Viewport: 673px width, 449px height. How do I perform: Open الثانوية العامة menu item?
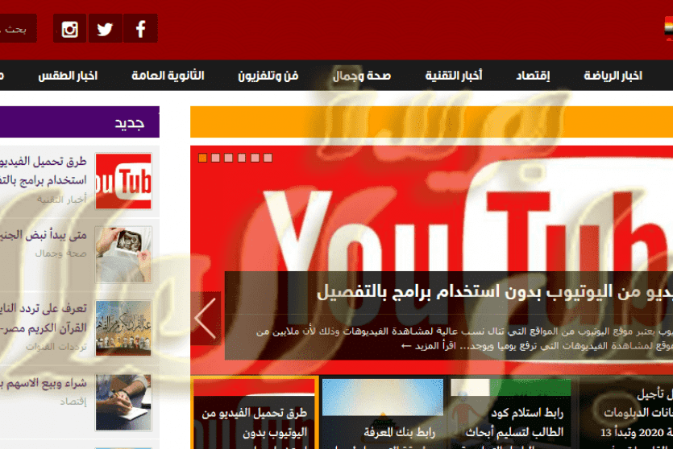pyautogui.click(x=168, y=76)
